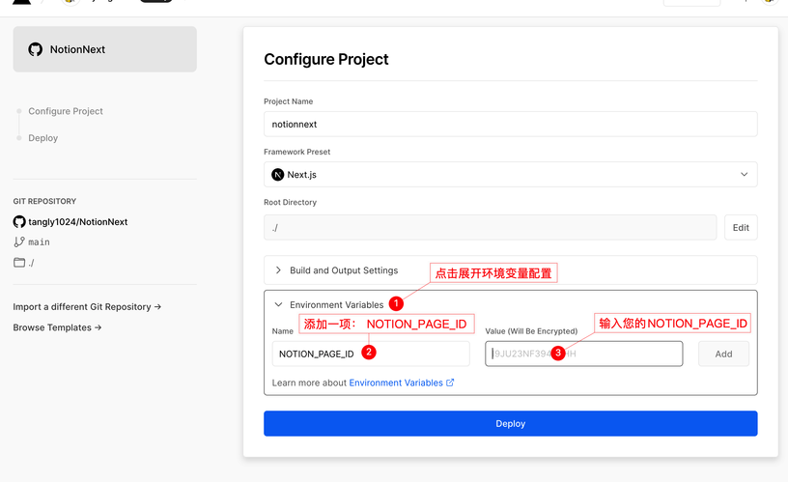Click the red number 1 annotation marker
This screenshot has width=788, height=482.
click(396, 303)
